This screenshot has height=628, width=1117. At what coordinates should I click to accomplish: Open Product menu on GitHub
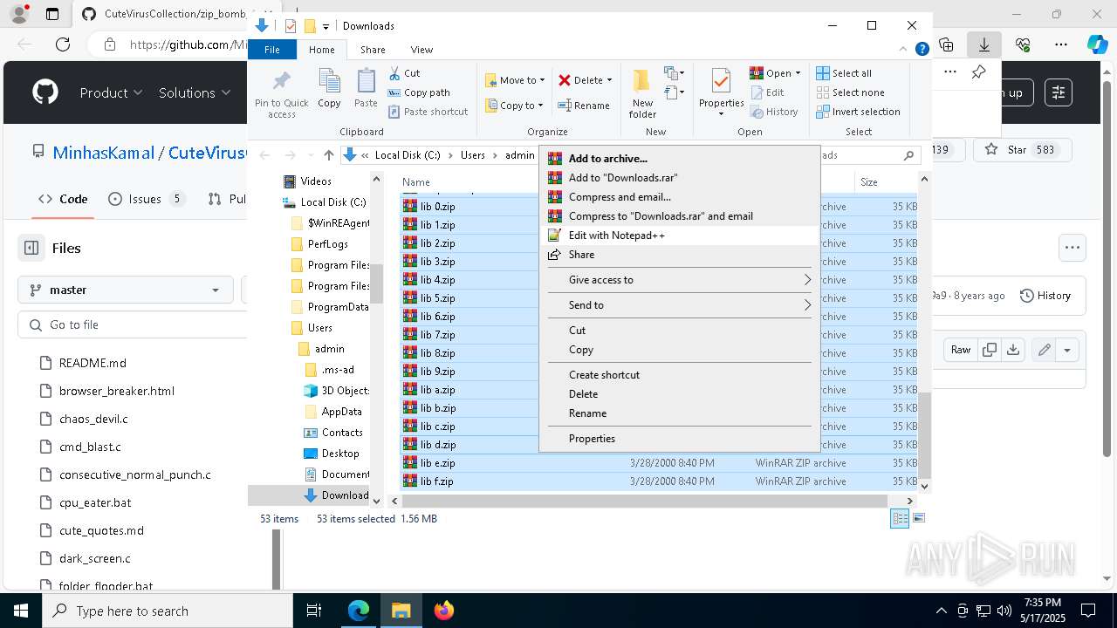pyautogui.click(x=111, y=92)
